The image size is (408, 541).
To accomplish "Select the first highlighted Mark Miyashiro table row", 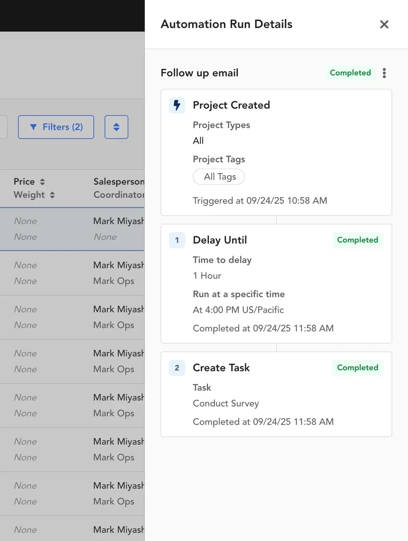I will [x=72, y=229].
